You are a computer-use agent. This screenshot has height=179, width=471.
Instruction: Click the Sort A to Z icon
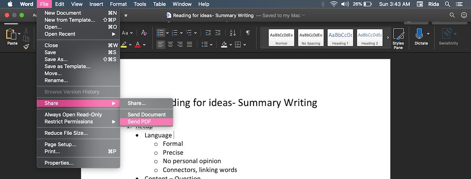[x=233, y=33]
